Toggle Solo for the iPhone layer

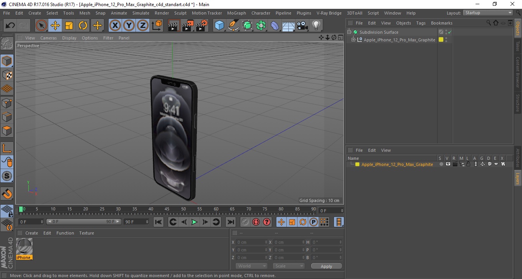441,164
